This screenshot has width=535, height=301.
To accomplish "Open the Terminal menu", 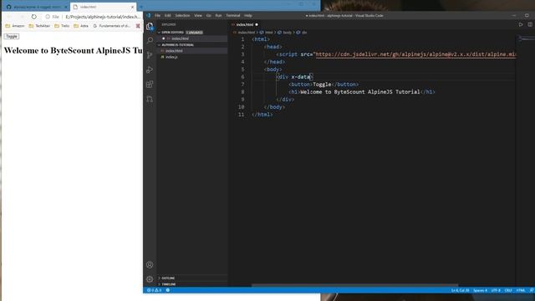I will coord(233,15).
